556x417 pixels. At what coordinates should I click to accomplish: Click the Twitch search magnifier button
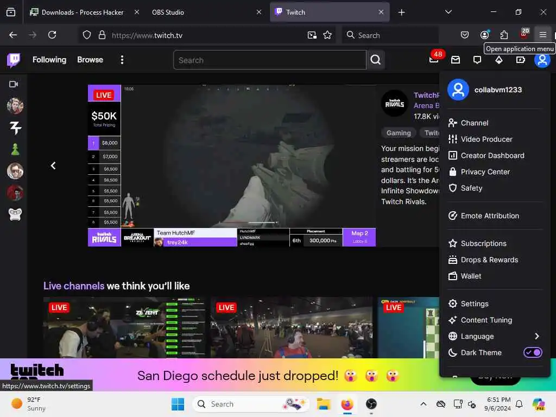376,60
